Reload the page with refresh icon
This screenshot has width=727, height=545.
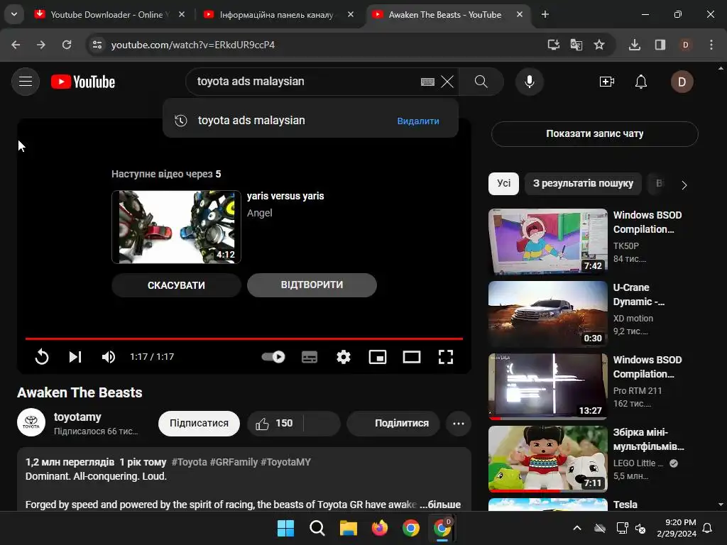click(x=67, y=45)
